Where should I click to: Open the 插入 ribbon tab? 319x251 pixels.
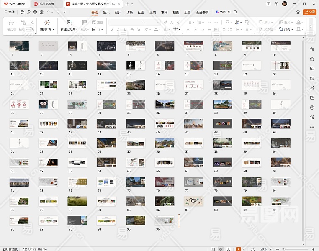[x=106, y=12]
